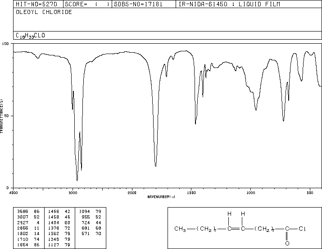Click the empty SCORE= ( ) field
Screen dimensions: 322x249
(87, 4)
